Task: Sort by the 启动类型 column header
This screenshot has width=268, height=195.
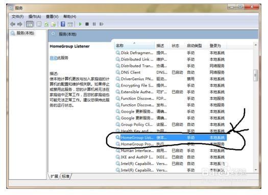Action: pyautogui.click(x=196, y=45)
